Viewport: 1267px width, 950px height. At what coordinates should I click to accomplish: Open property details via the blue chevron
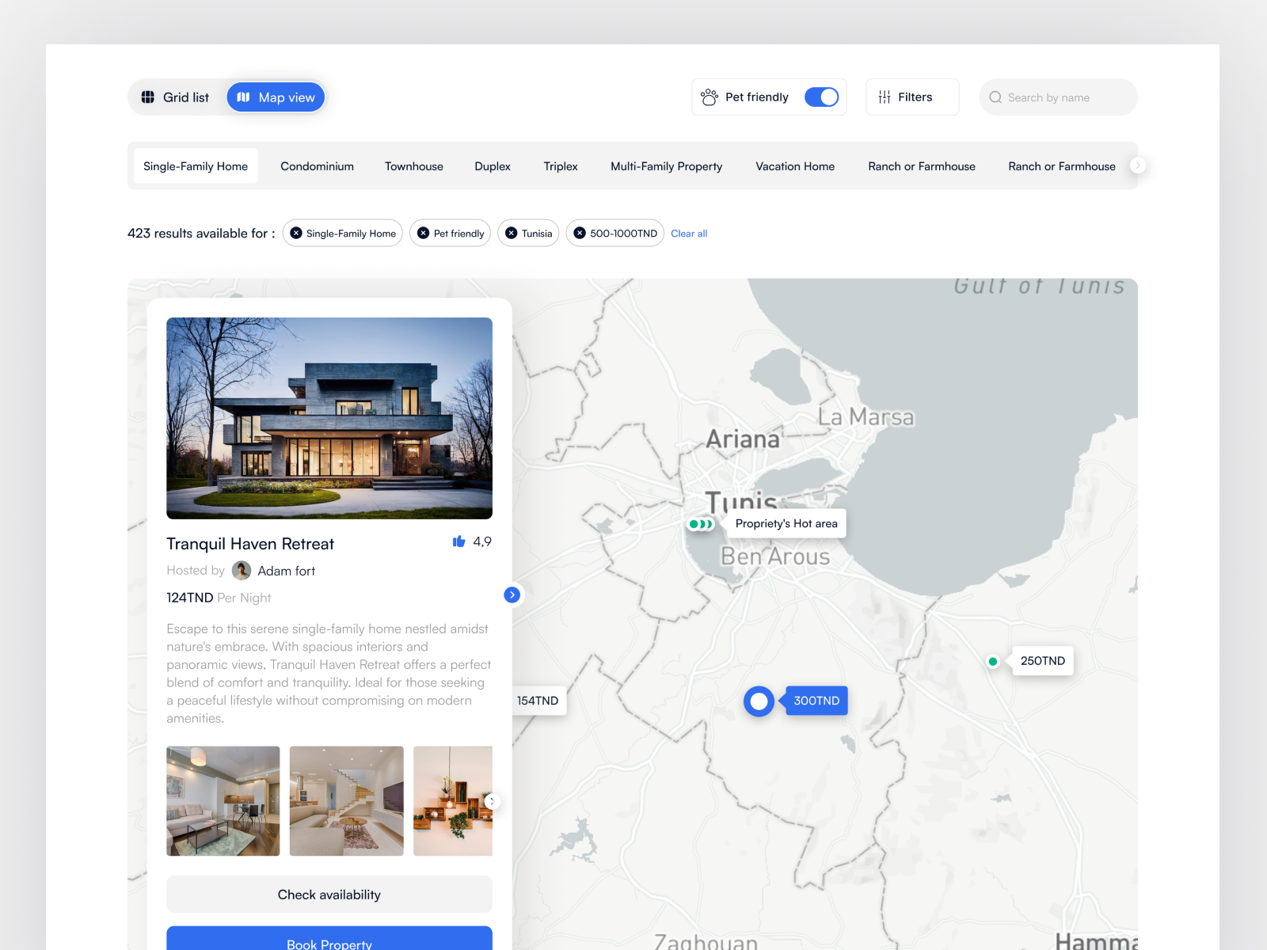coord(512,595)
